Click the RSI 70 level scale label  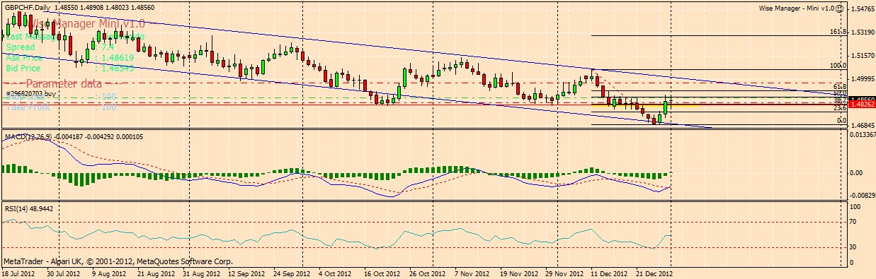pos(855,222)
